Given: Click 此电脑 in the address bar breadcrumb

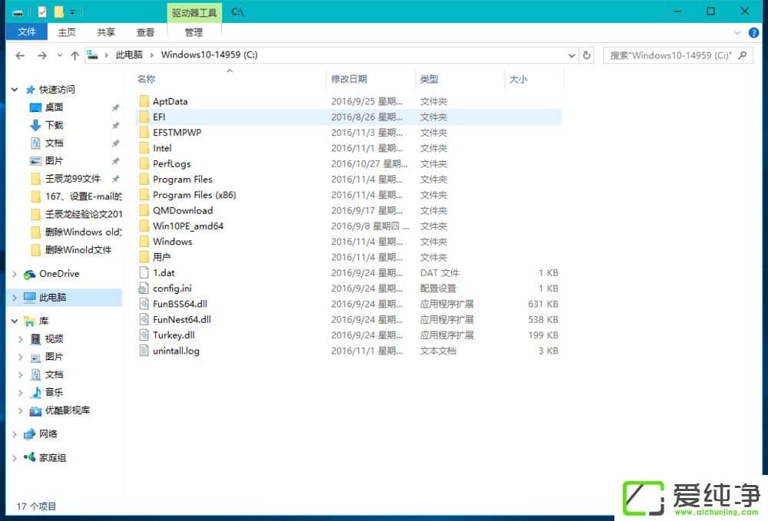Looking at the screenshot, I should tap(128, 55).
